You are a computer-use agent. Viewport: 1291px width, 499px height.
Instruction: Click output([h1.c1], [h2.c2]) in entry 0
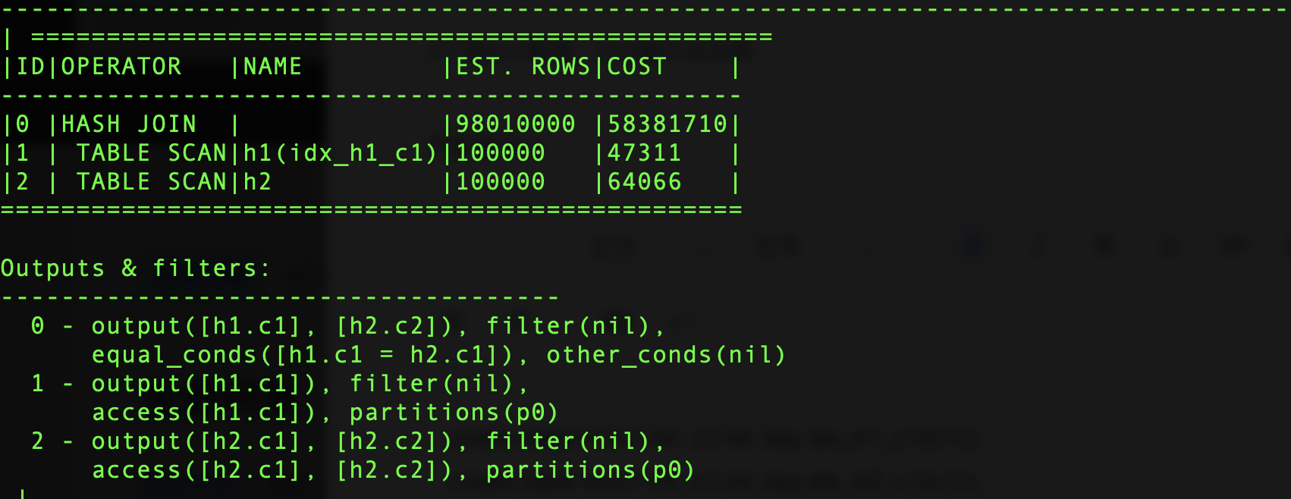272,326
